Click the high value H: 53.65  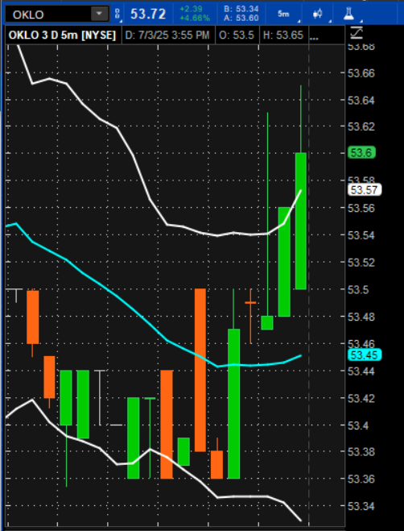point(283,35)
